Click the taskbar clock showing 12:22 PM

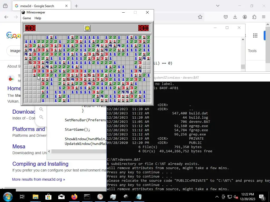coord(248,197)
